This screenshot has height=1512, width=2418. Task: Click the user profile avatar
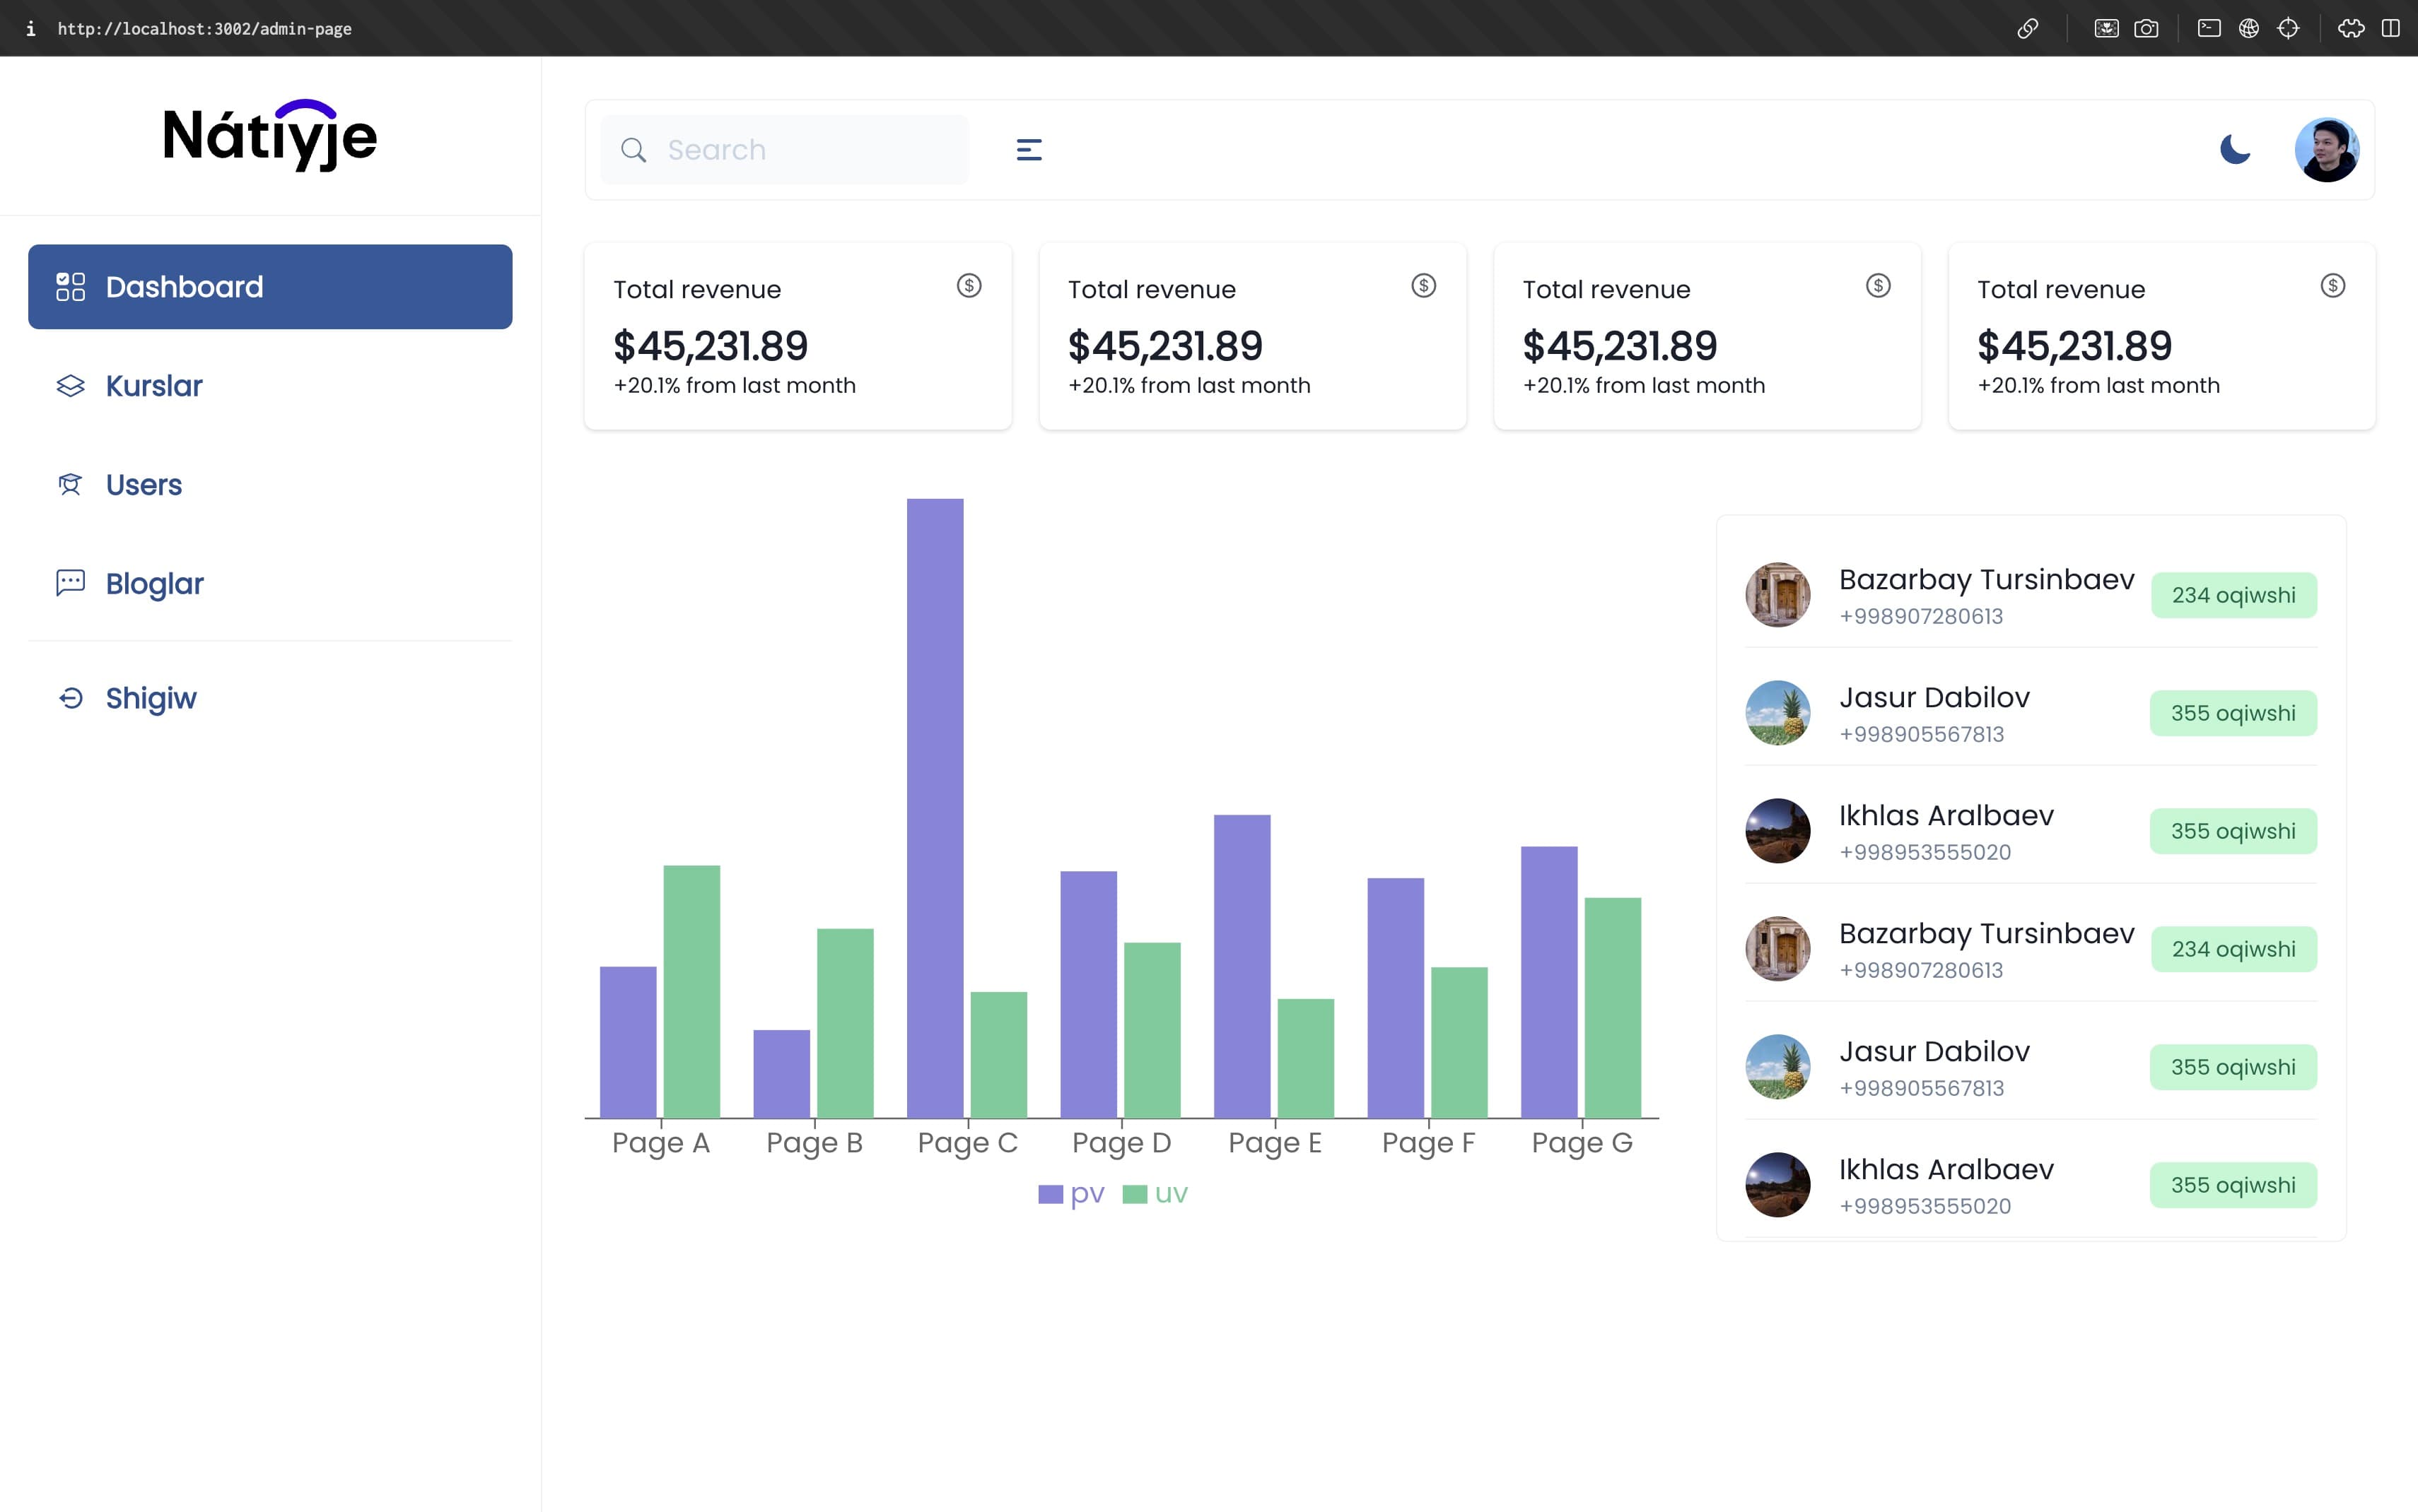point(2326,150)
